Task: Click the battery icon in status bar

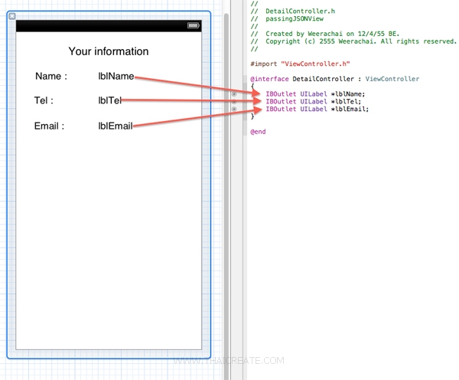Action: (194, 25)
